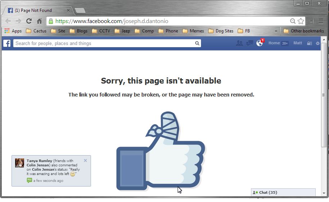Open the Chat (35) bar

283,192
